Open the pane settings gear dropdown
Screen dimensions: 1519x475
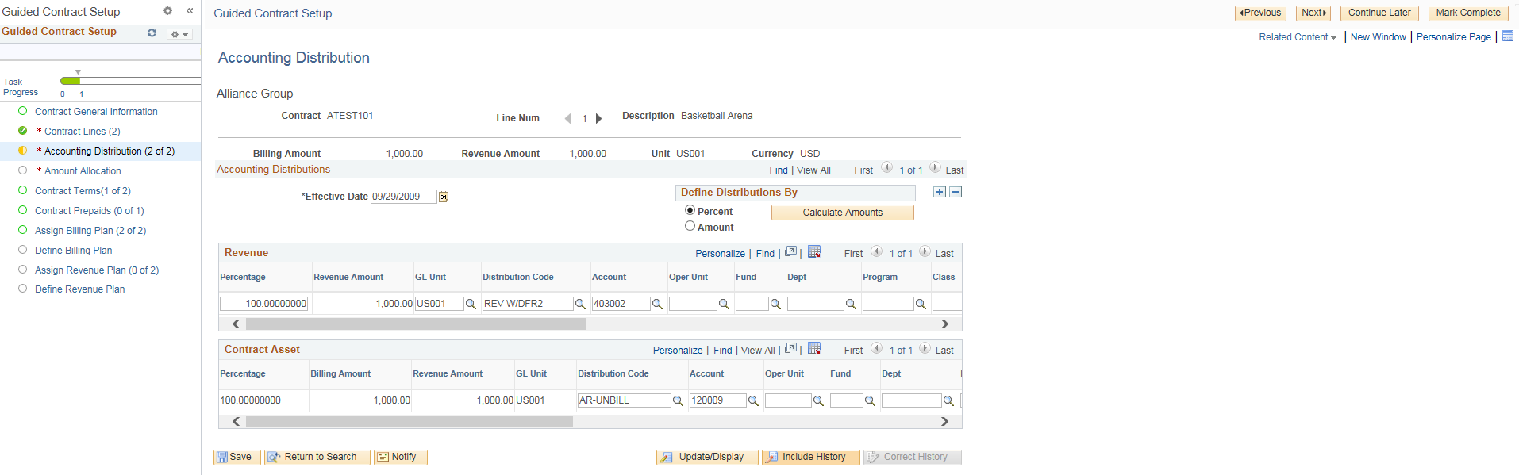pos(179,34)
